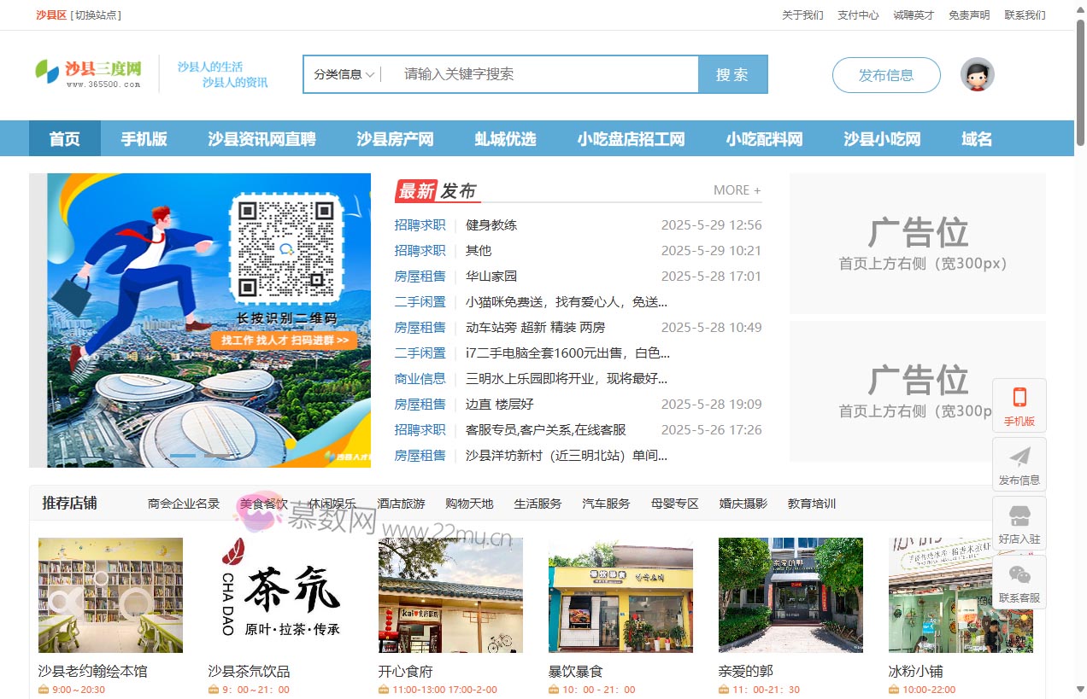Screen dimensions: 1087x699
Task: Switch to the 沙县房产网 navigation tab
Action: pyautogui.click(x=394, y=138)
